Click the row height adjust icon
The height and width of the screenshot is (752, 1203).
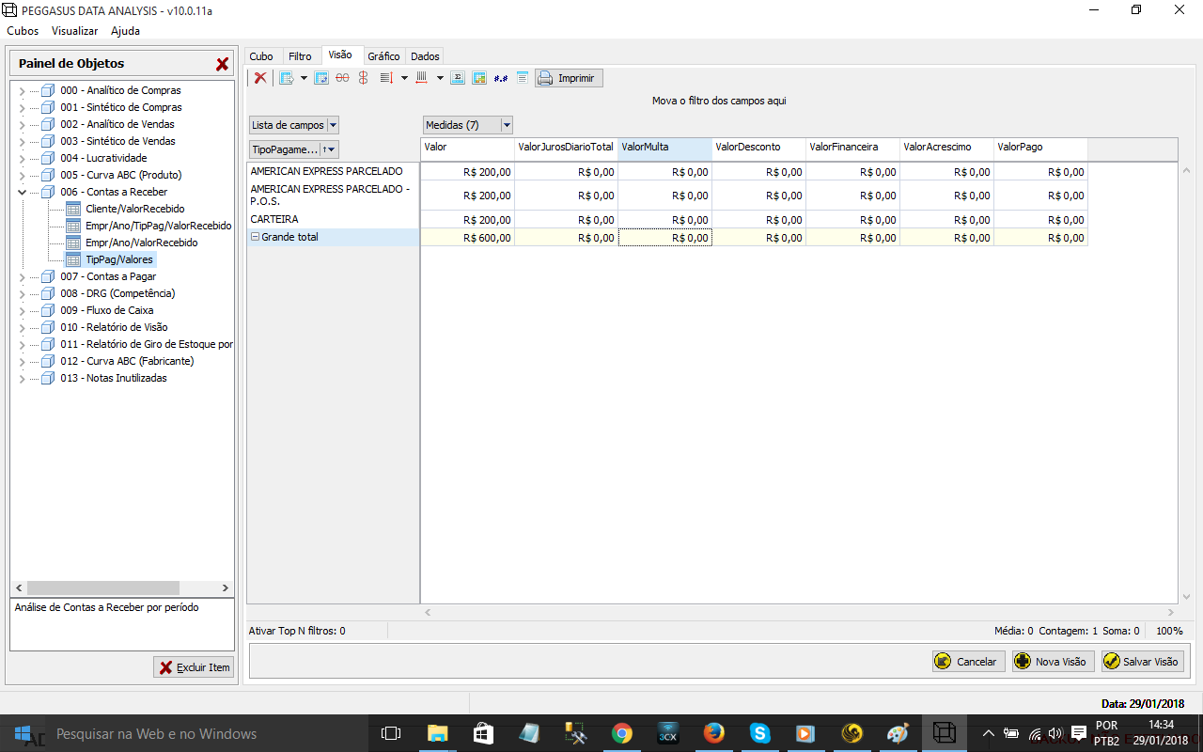tap(386, 78)
